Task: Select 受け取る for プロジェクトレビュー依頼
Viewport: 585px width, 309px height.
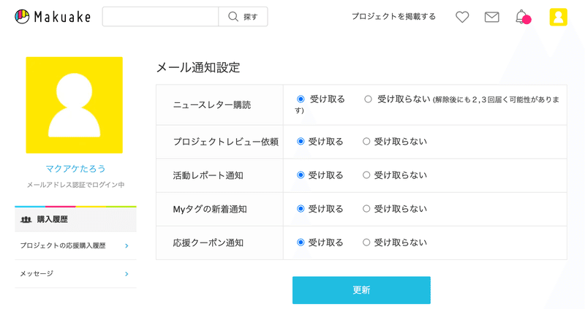Action: pos(301,141)
